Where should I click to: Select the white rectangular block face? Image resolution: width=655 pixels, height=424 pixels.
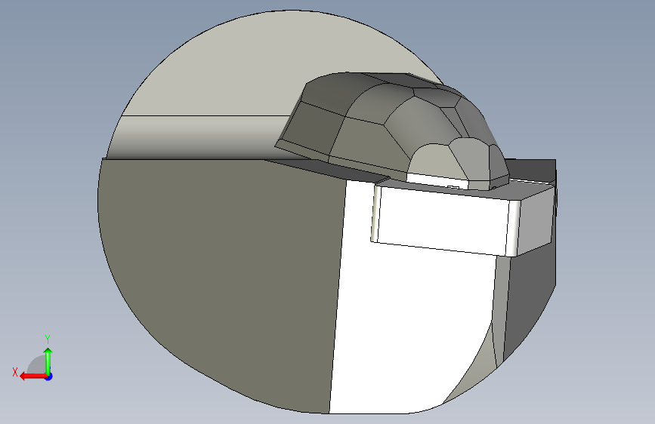click(x=443, y=220)
